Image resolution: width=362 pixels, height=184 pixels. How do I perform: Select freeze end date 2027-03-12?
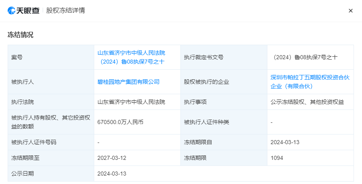pyautogui.click(x=112, y=158)
